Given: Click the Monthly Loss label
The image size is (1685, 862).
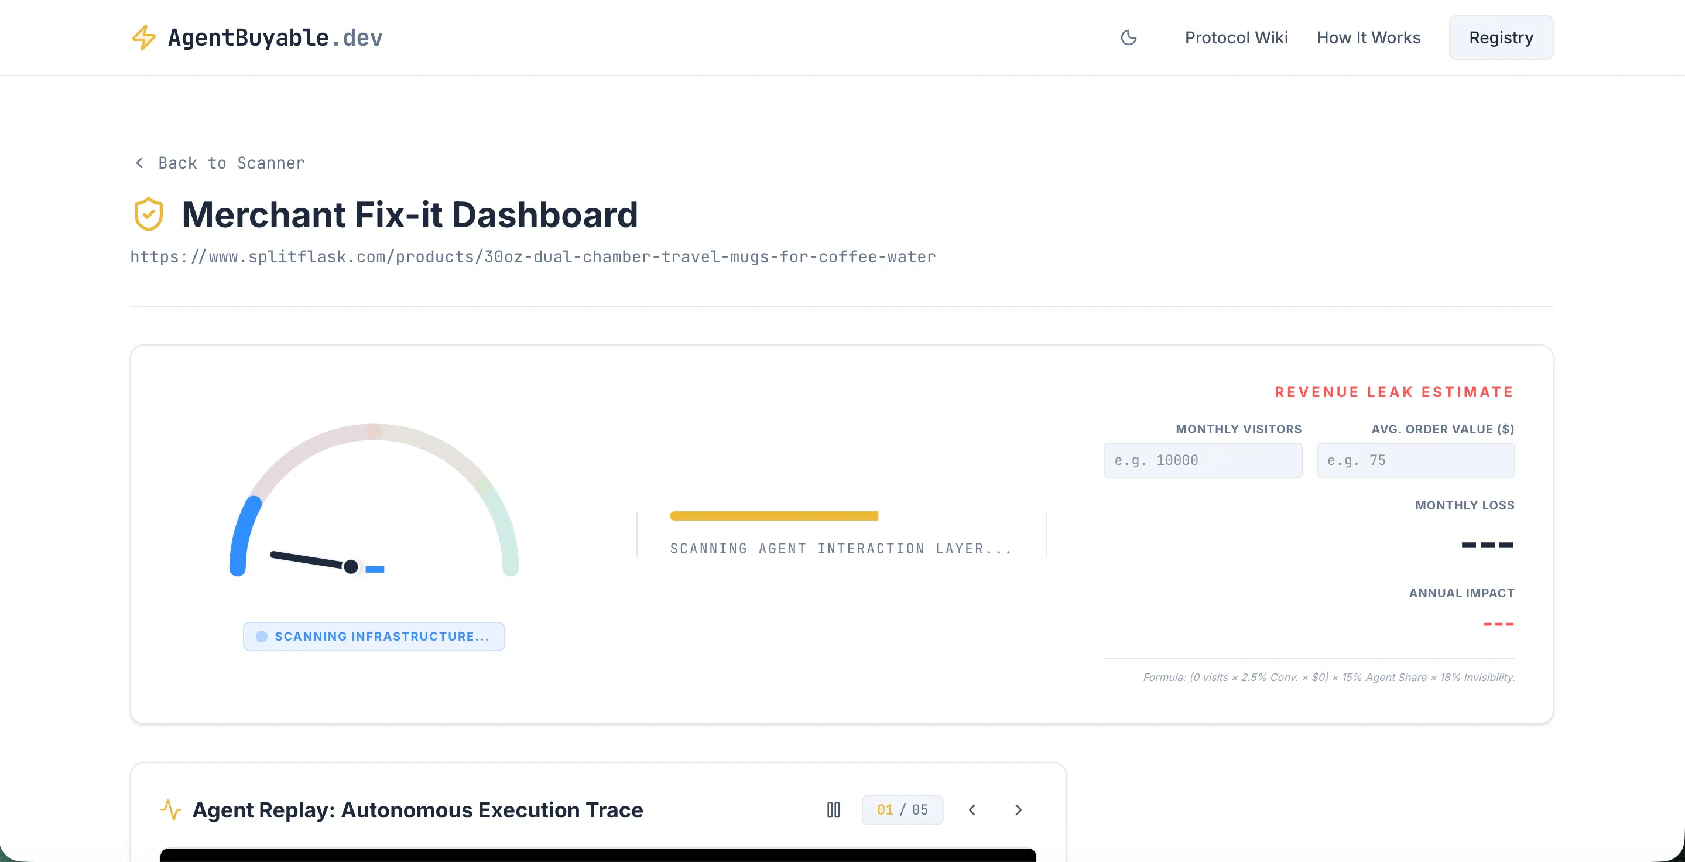Looking at the screenshot, I should pyautogui.click(x=1465, y=505).
